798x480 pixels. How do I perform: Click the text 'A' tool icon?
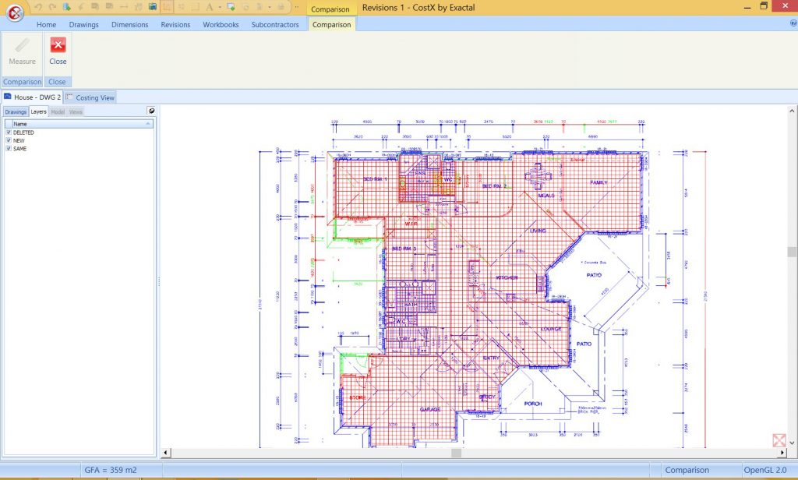(x=209, y=7)
